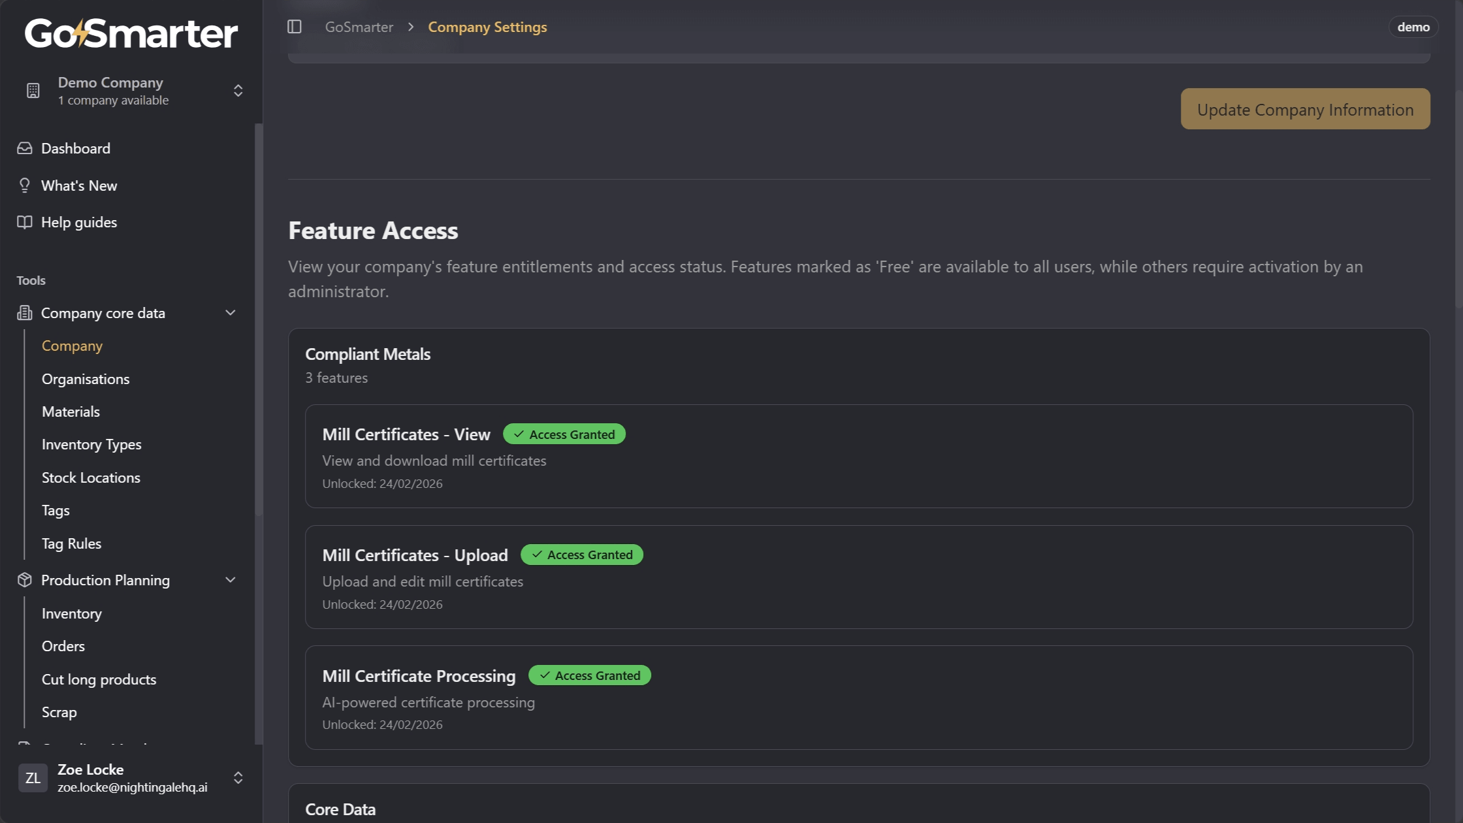Viewport: 1463px width, 823px height.
Task: Click the GoSmarter breadcrumb link
Action: [x=359, y=27]
